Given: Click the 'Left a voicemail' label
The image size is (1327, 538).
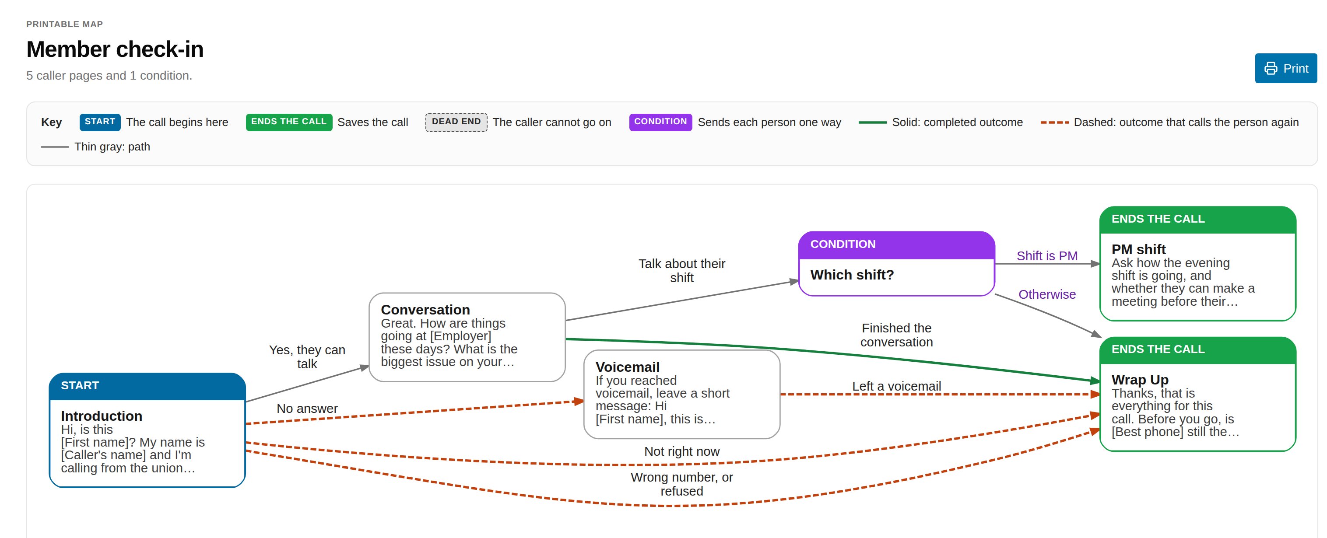Looking at the screenshot, I should tap(896, 386).
